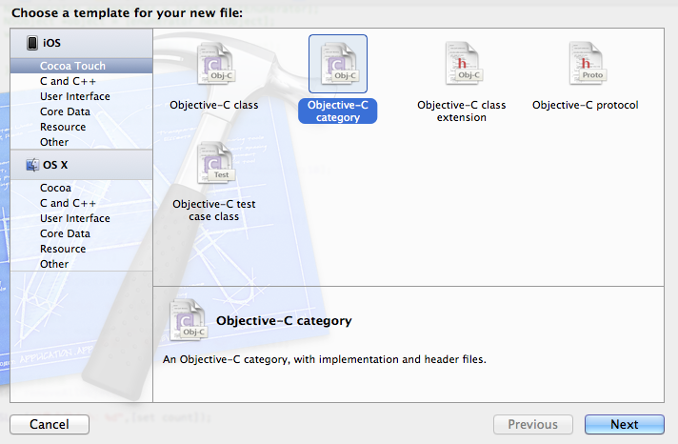Select Other under iOS
This screenshot has height=444, width=678.
tap(81, 142)
